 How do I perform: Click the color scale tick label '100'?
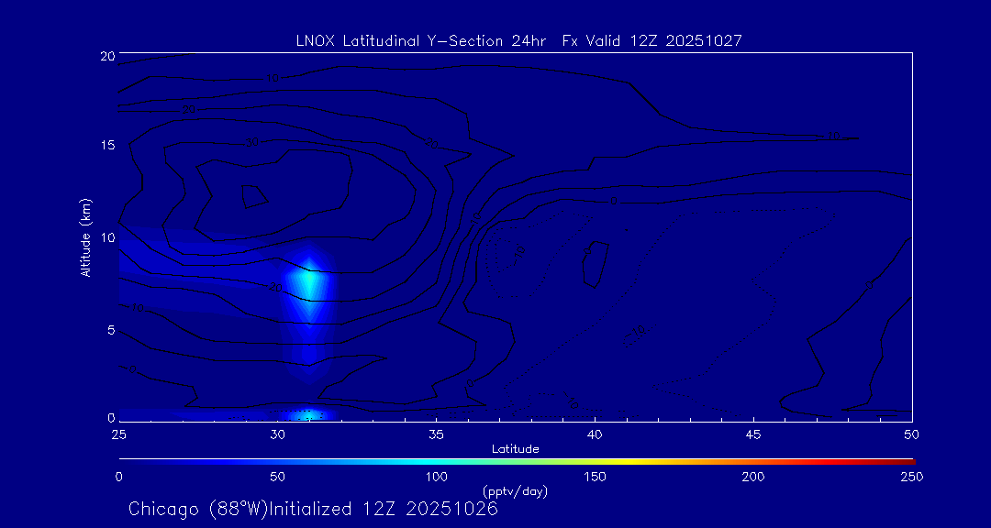coord(436,477)
